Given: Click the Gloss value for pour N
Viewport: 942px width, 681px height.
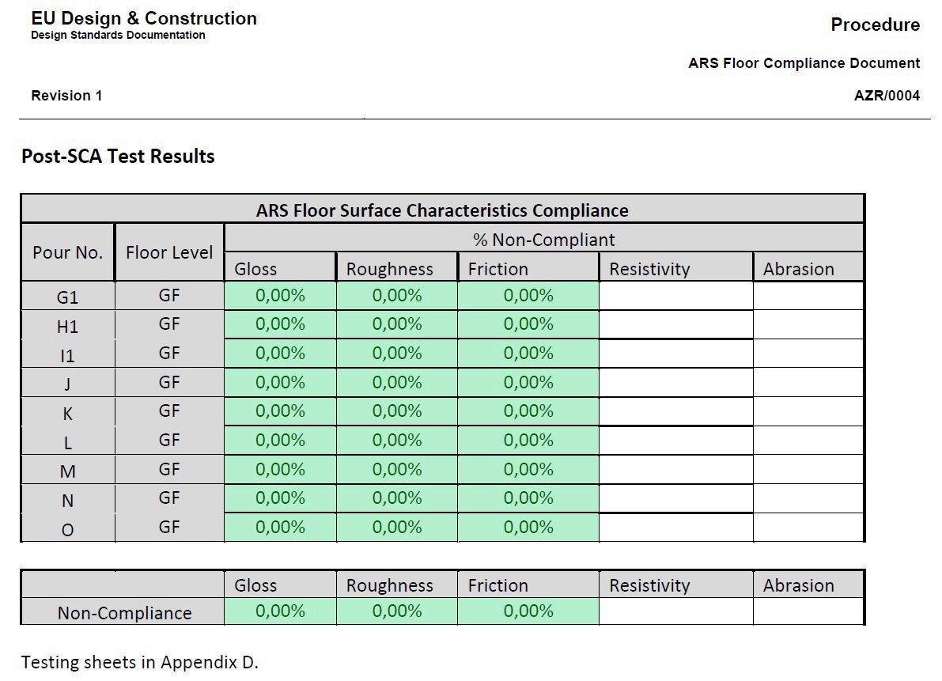Looking at the screenshot, I should tap(280, 498).
